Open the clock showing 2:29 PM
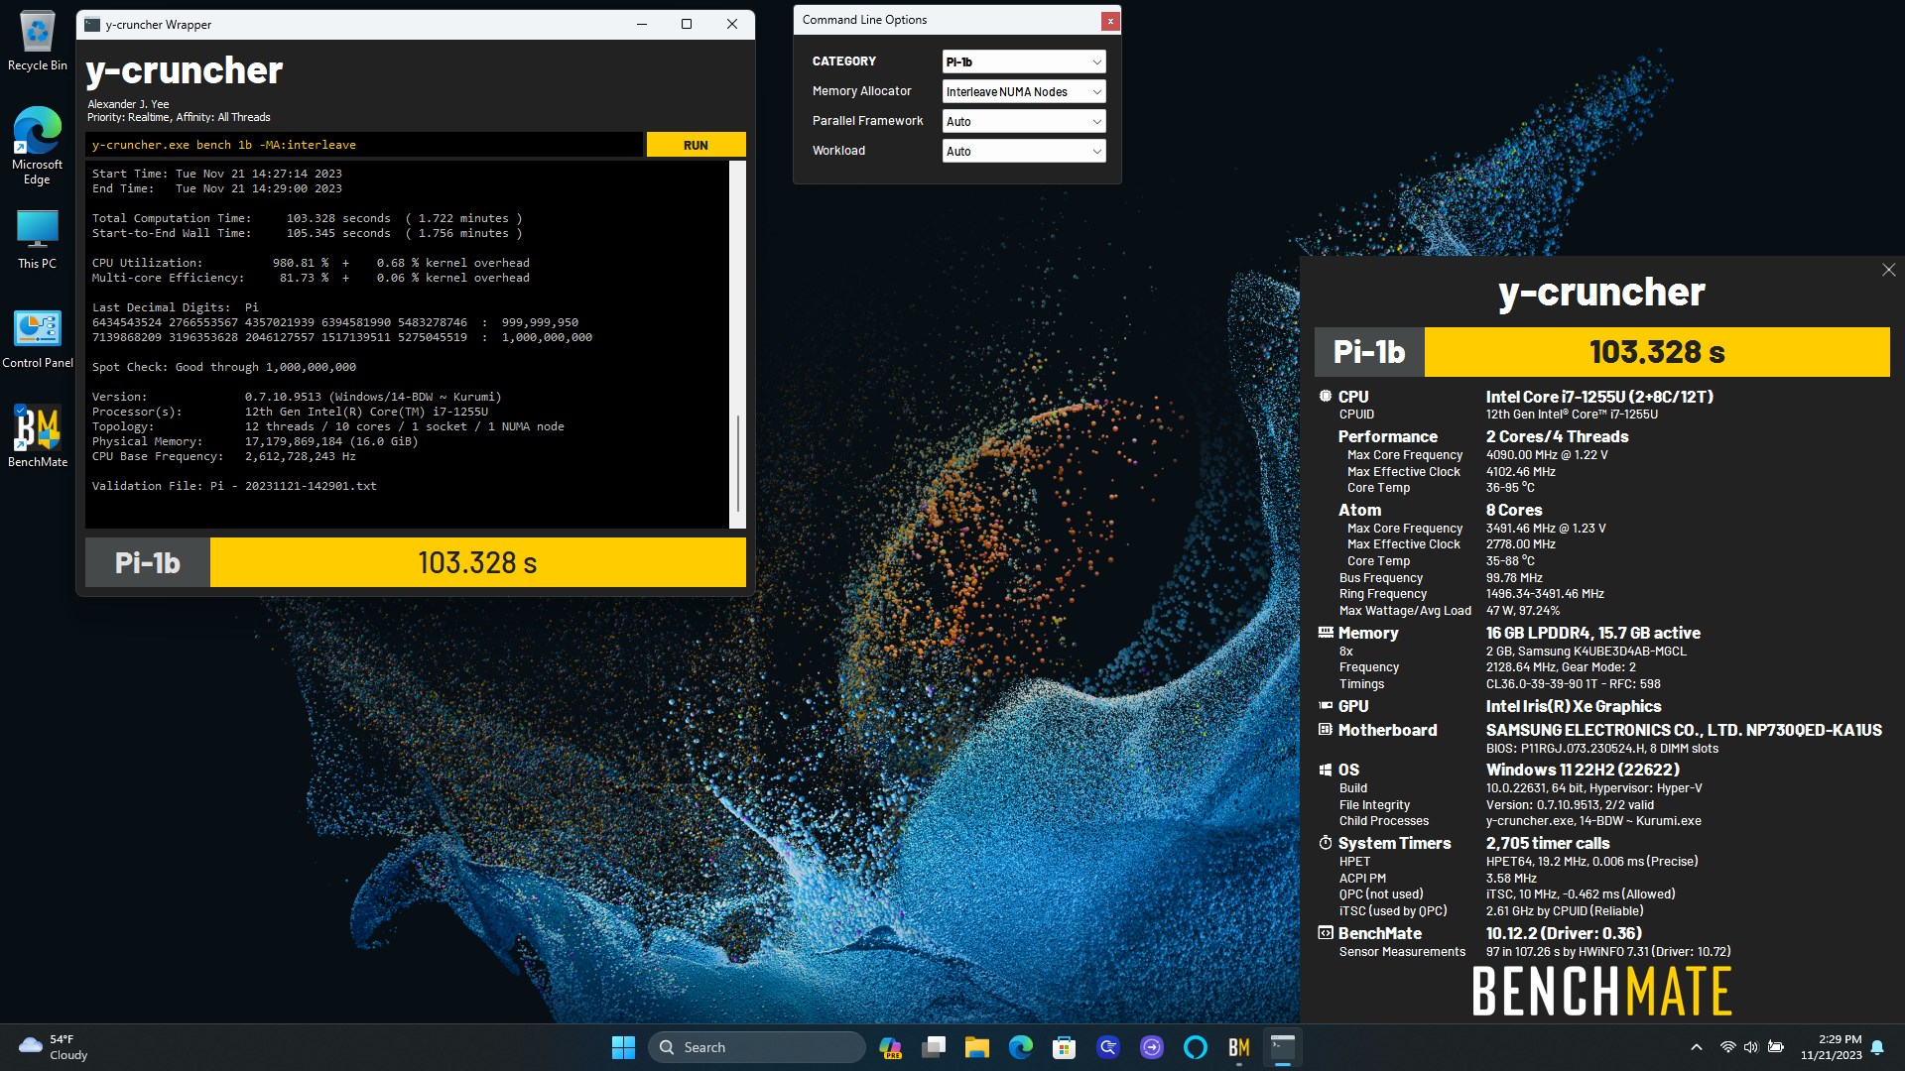 1832,1047
